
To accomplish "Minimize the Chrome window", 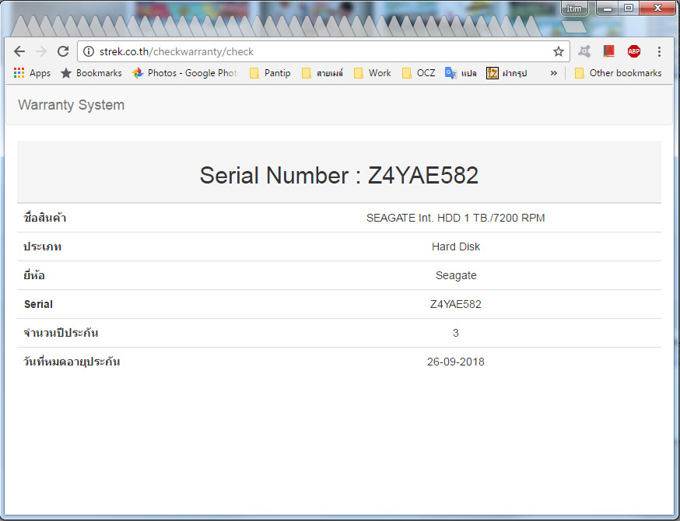I will 607,9.
